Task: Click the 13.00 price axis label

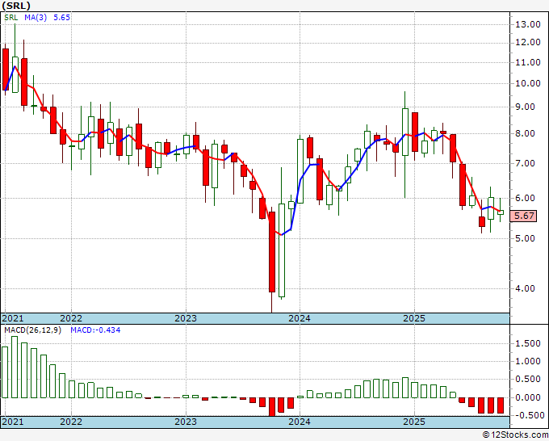Action: [x=528, y=24]
